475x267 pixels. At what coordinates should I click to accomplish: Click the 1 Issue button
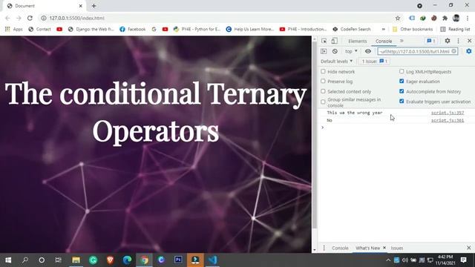pyautogui.click(x=374, y=61)
